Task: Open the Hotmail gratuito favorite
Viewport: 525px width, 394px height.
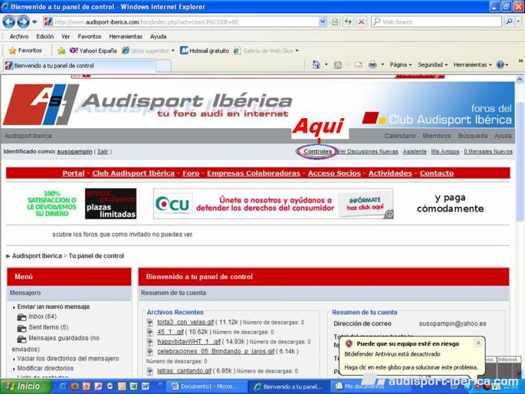Action: coord(205,51)
